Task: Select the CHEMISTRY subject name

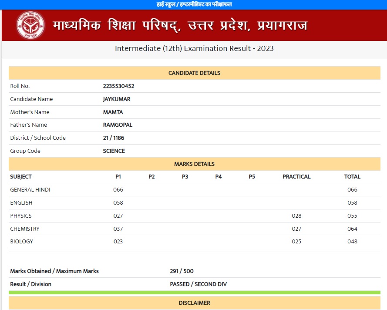Action: pos(25,229)
